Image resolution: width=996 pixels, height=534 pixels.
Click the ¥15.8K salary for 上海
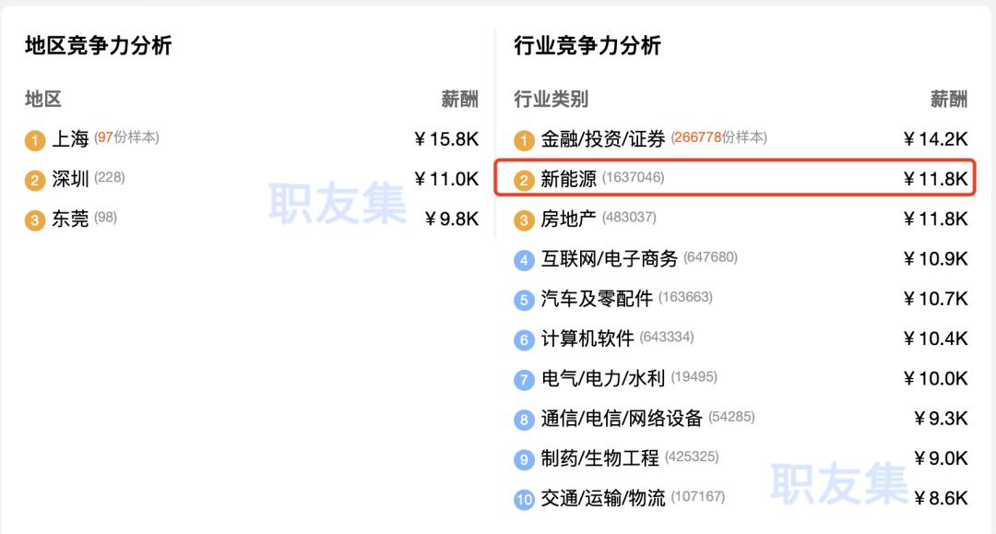(446, 139)
